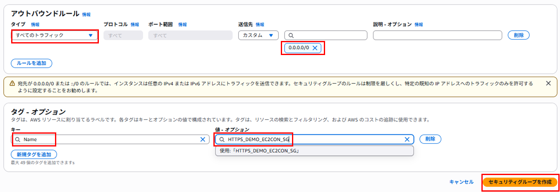Click ルールを追加 button
This screenshot has width=560, height=192.
pyautogui.click(x=31, y=63)
